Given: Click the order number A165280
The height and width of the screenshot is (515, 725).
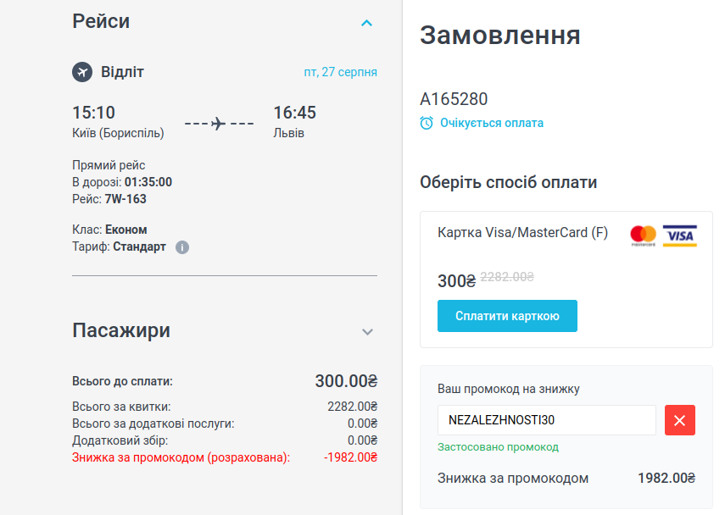Looking at the screenshot, I should pos(454,99).
